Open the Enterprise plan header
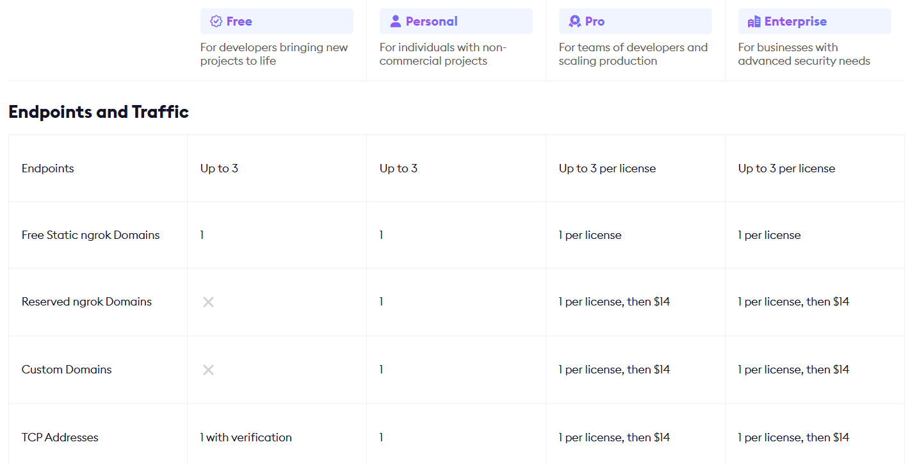The width and height of the screenshot is (910, 465). click(x=815, y=21)
